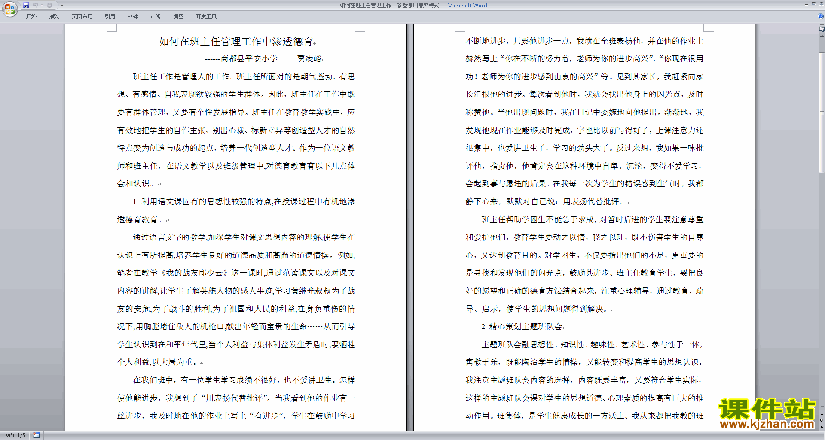Click the author line 商都县平安小学 贾凌峪
The height and width of the screenshot is (440, 825).
point(263,59)
